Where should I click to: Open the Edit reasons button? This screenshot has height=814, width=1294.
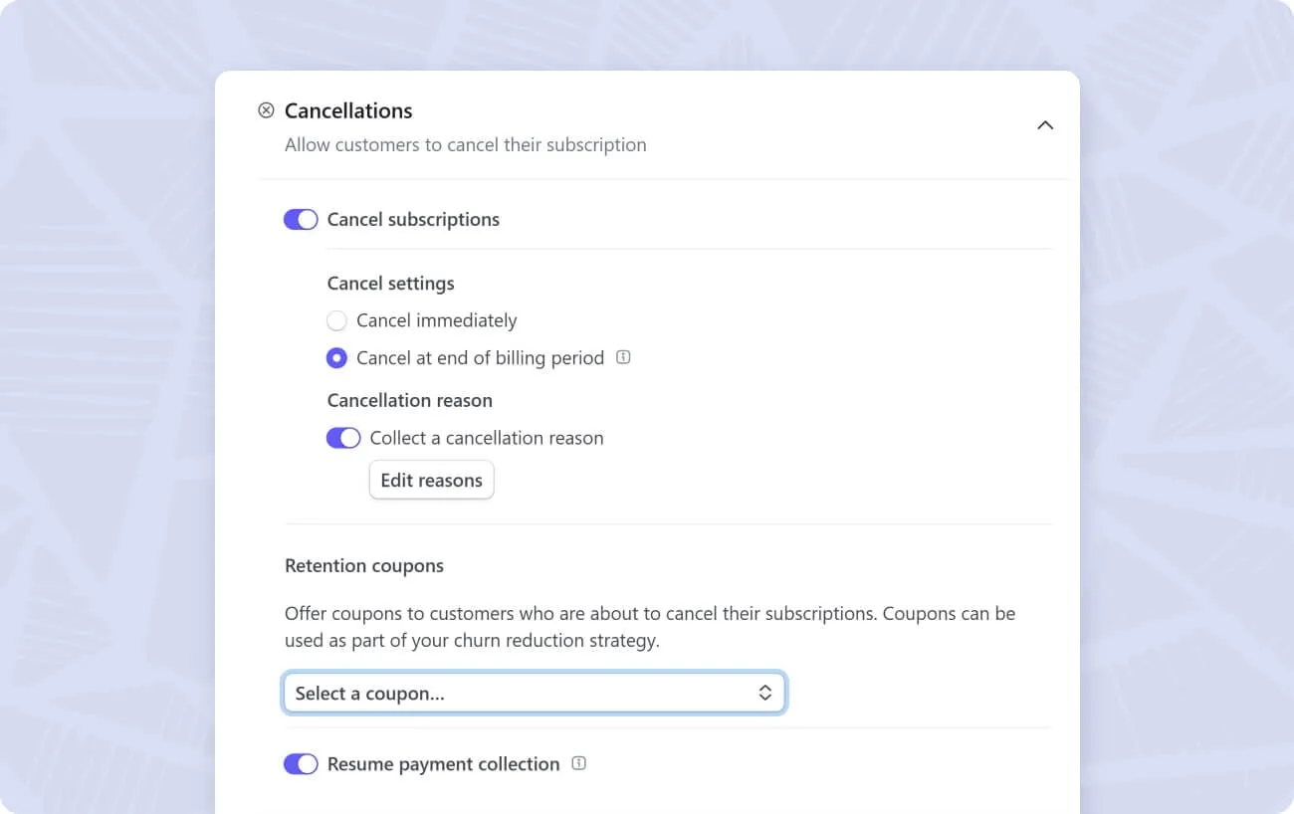coord(431,480)
